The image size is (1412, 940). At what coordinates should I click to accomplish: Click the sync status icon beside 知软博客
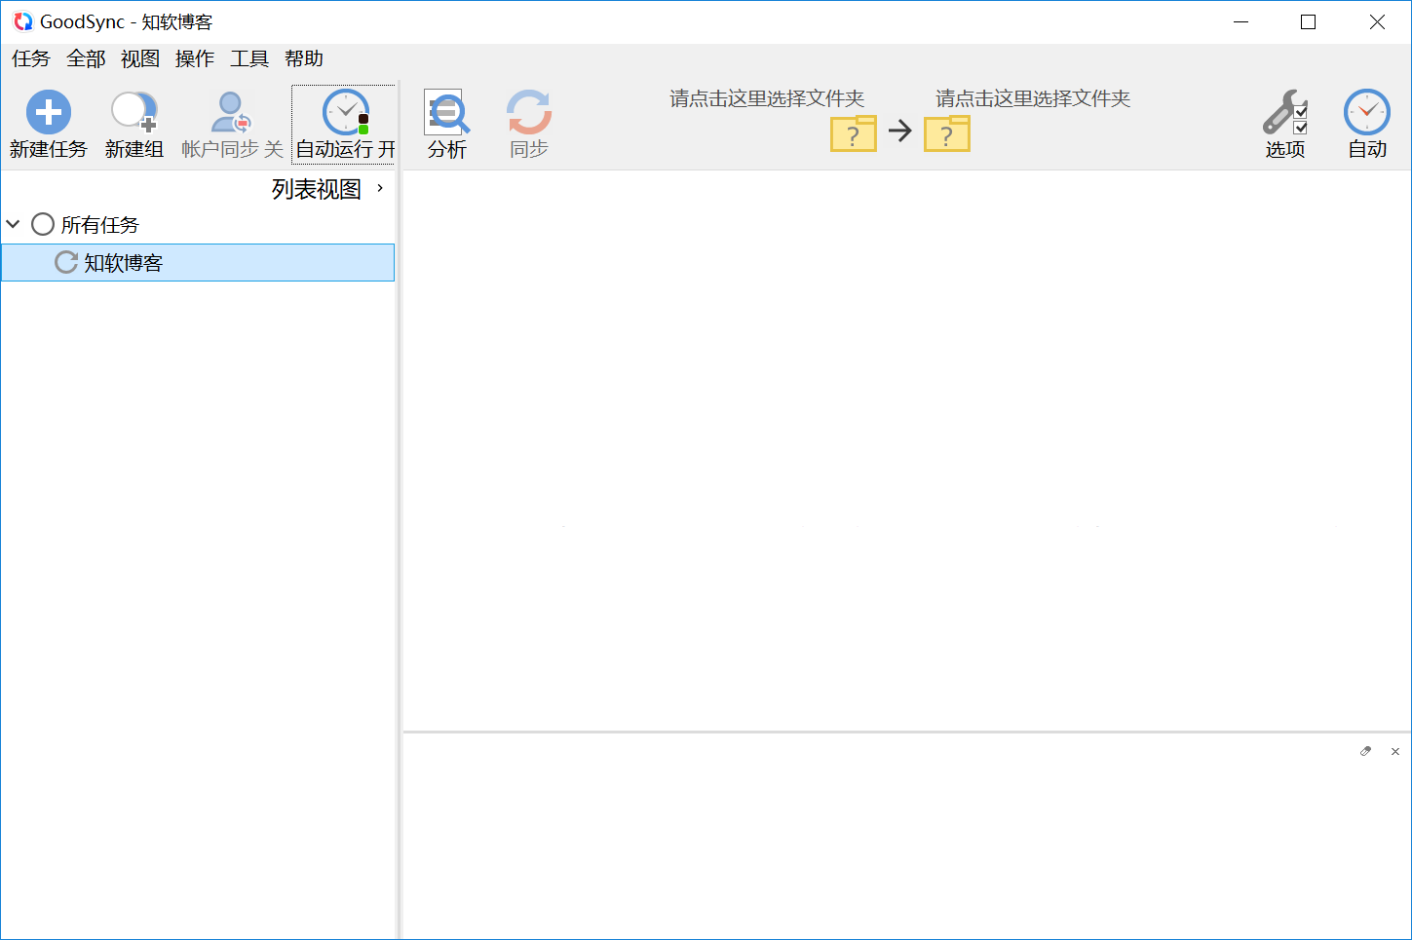66,262
